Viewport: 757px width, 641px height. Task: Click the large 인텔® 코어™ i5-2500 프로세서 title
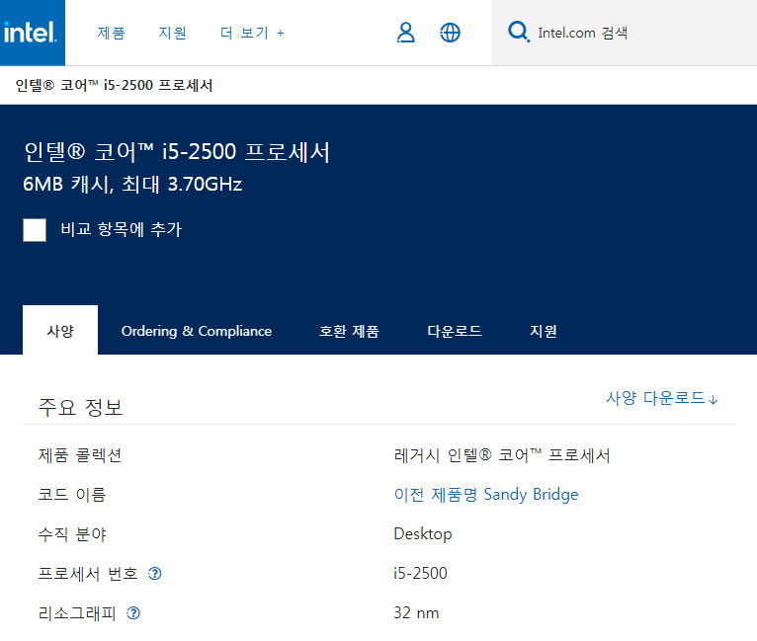point(177,152)
